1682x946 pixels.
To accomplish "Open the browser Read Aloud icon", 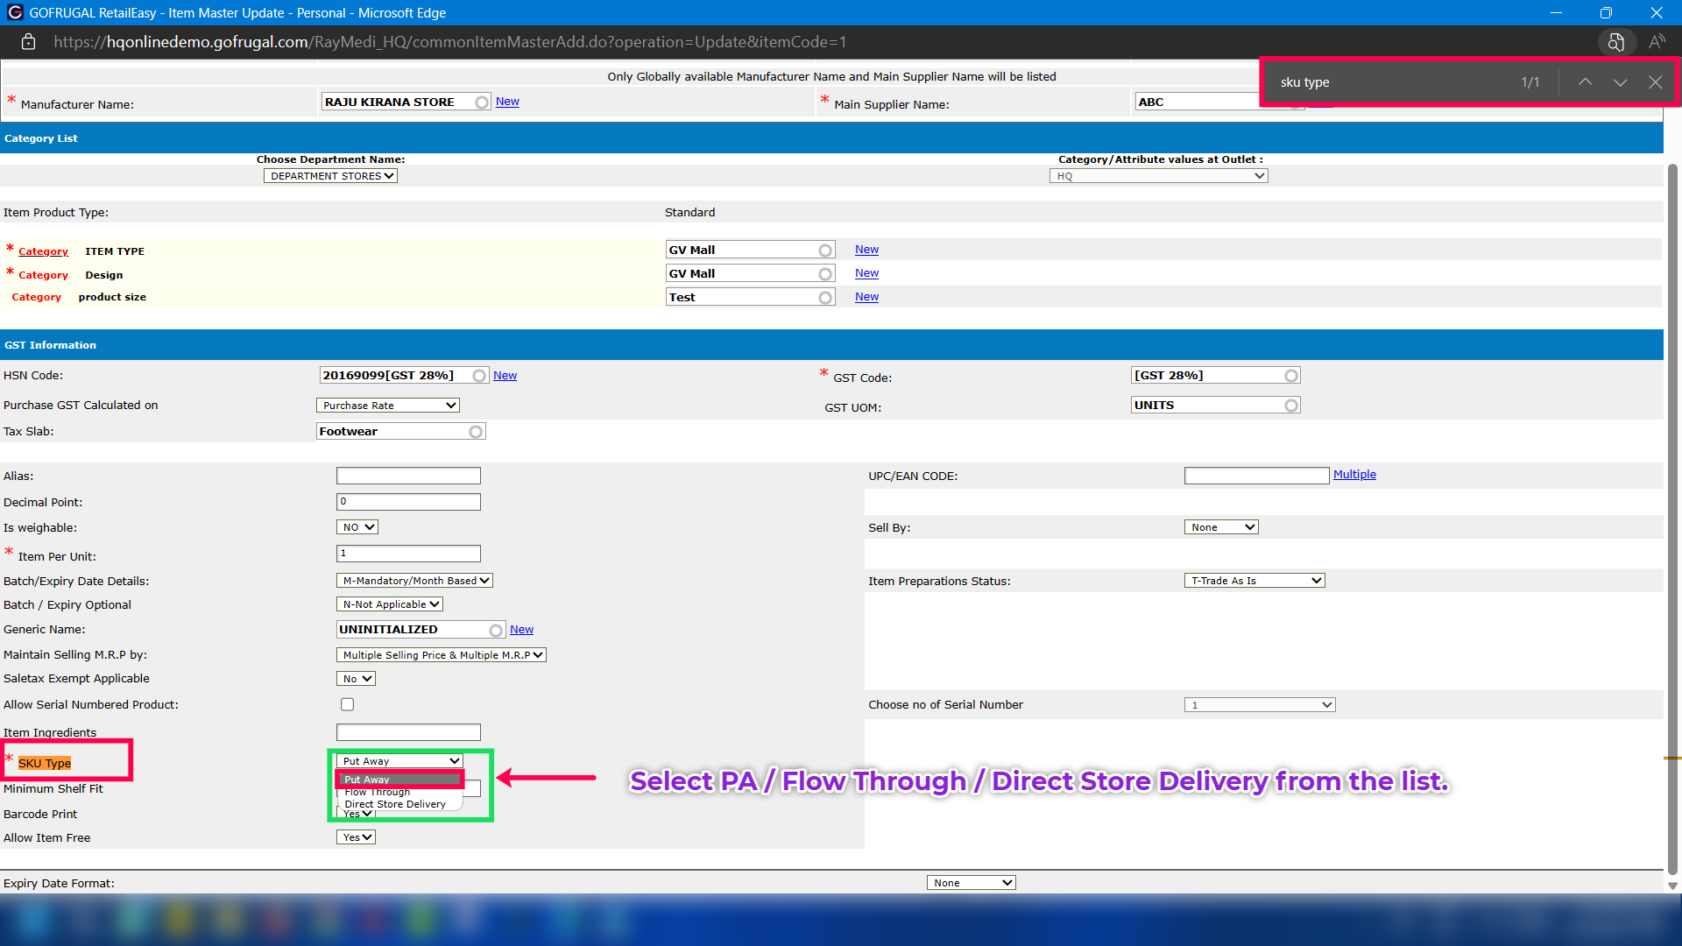I will coord(1657,42).
